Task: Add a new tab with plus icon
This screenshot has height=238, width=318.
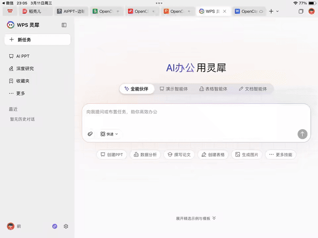Action: (271, 11)
